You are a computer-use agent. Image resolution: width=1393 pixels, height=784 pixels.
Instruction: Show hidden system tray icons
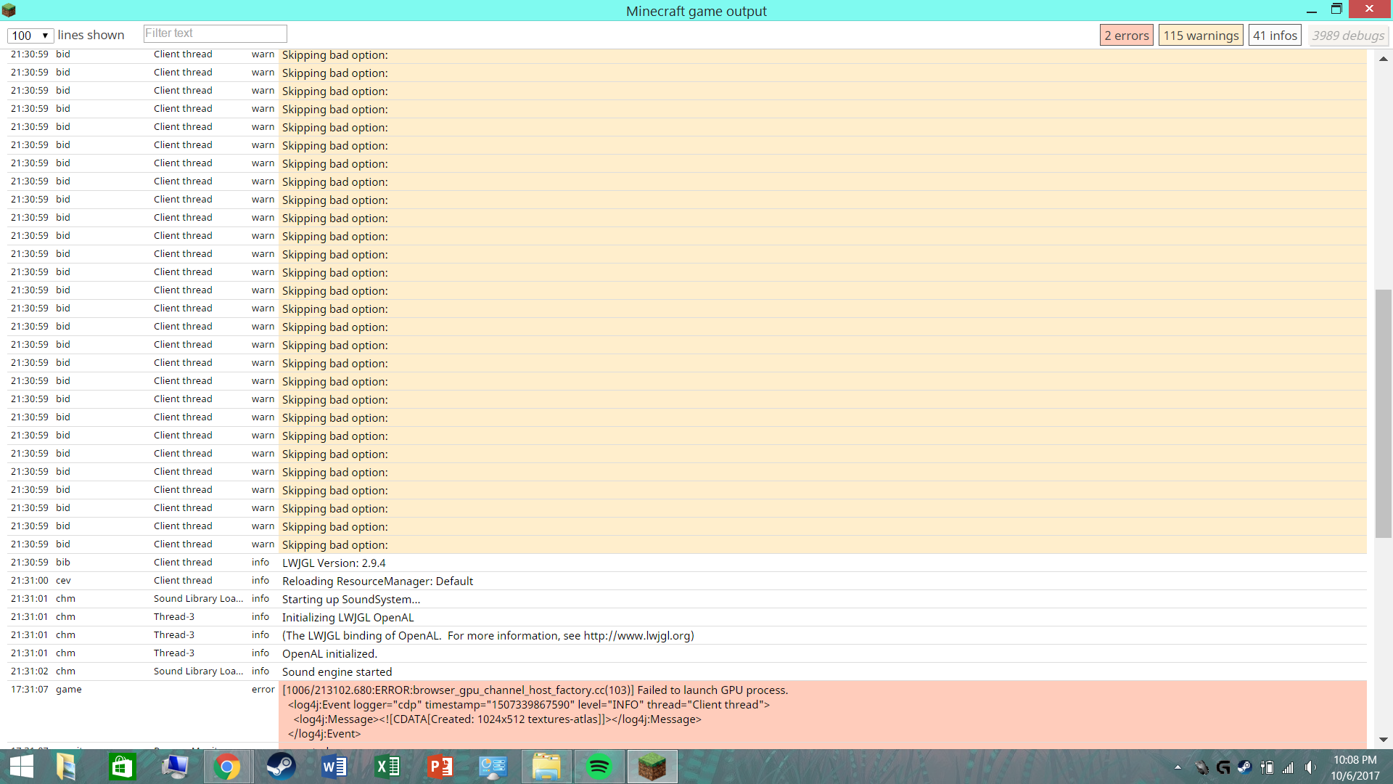[x=1178, y=767]
